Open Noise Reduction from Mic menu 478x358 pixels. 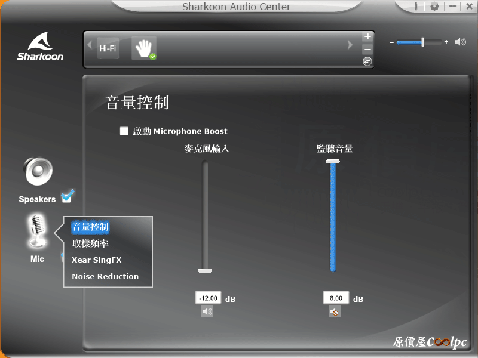click(105, 276)
